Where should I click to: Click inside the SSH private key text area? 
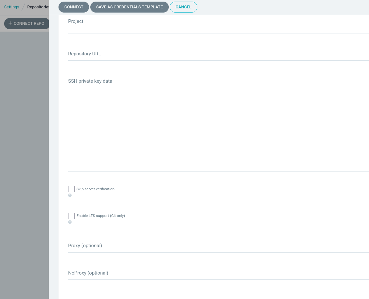(x=218, y=129)
